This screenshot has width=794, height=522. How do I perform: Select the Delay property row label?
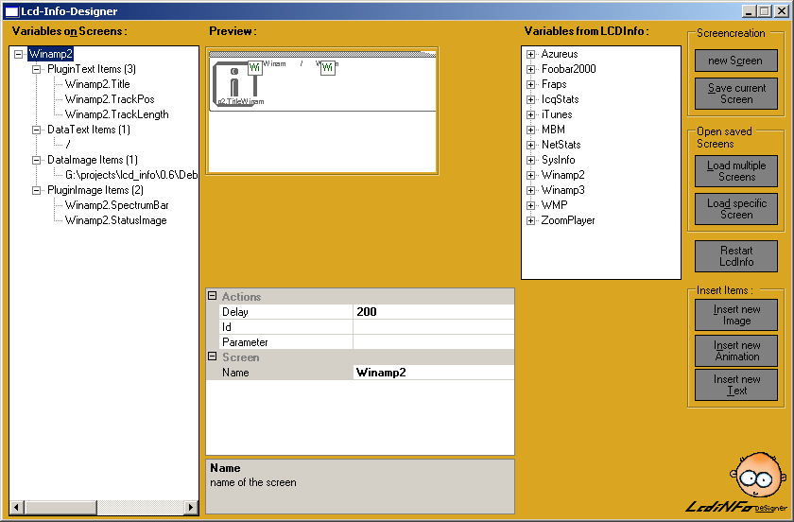point(286,312)
